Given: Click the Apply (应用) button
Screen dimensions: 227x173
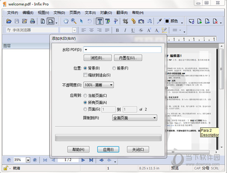Looking at the screenshot, I should (x=108, y=150).
